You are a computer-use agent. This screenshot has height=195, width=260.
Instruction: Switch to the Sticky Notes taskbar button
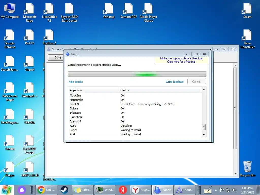[x=83, y=190]
